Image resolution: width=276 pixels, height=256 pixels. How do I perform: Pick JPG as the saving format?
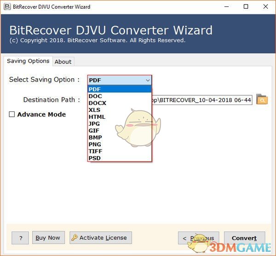[120, 123]
